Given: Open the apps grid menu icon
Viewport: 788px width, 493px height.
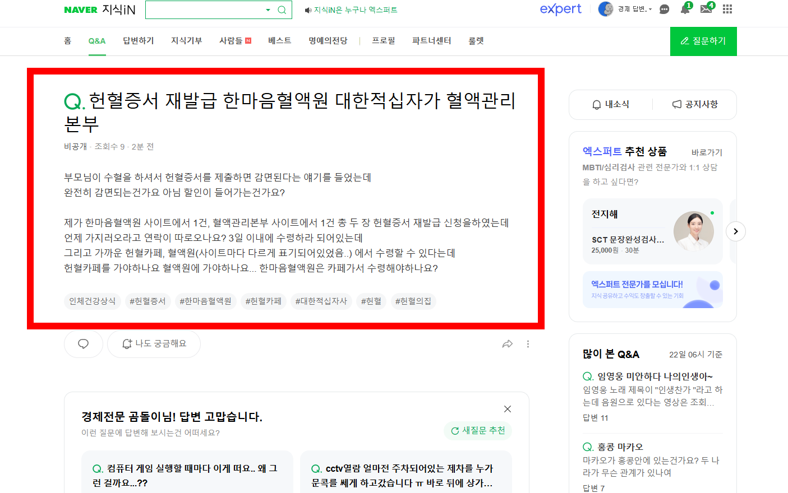Looking at the screenshot, I should tap(727, 9).
